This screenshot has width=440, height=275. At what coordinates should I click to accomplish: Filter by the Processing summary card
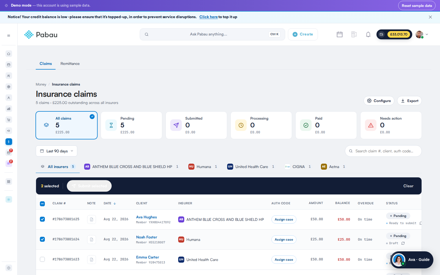coord(261,125)
